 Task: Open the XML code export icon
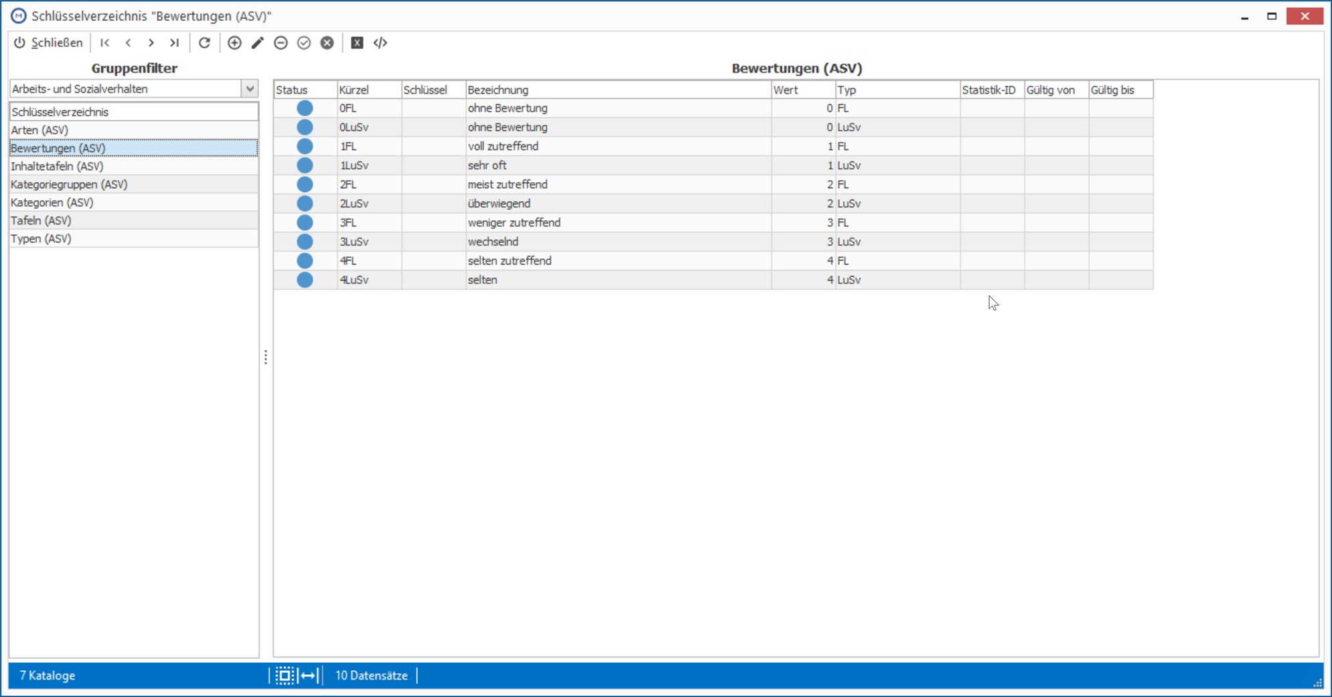380,43
